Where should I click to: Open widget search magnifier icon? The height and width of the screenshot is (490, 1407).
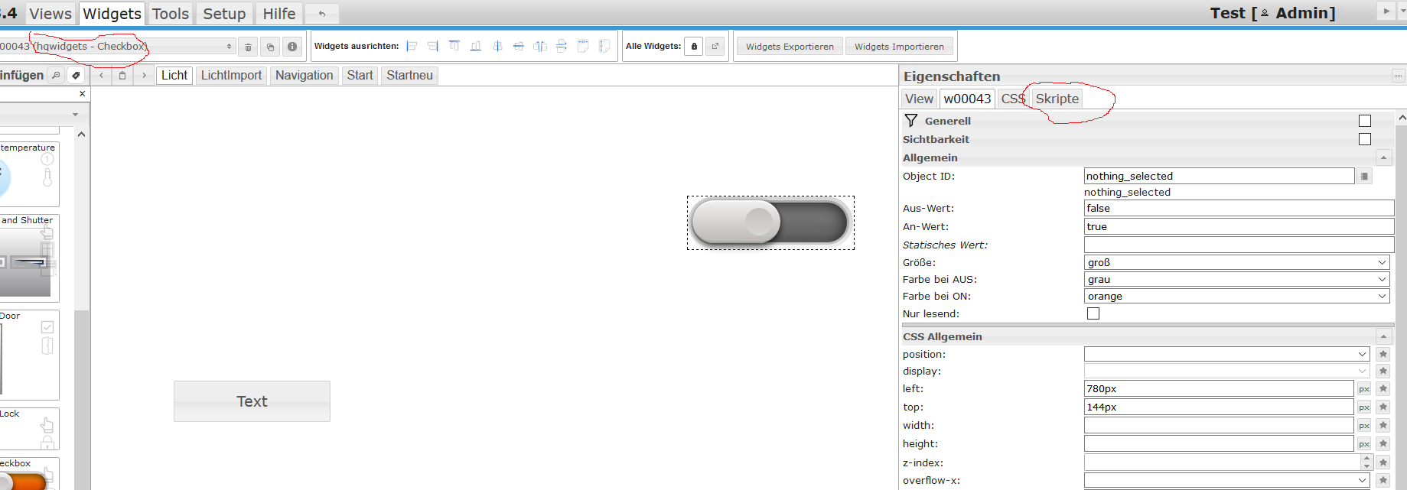56,75
